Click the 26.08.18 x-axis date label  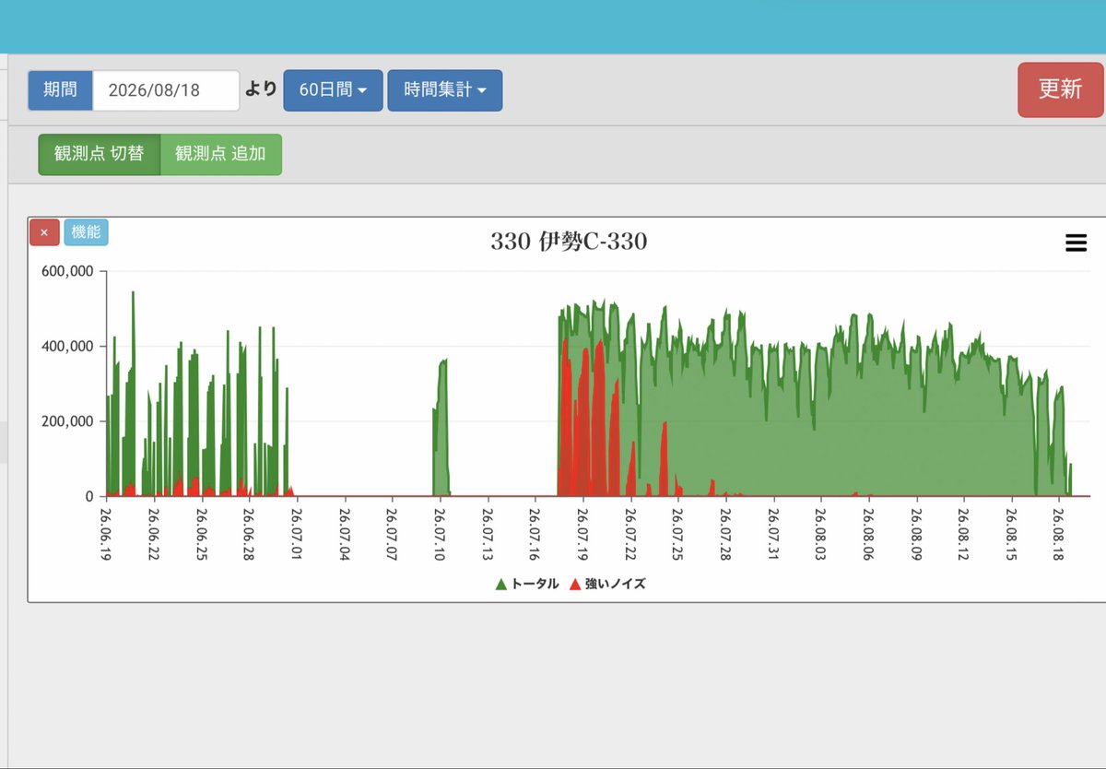point(1059,532)
